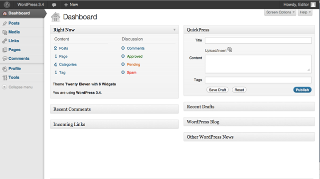Collapse the Right Now widget using its arrow
320x179 pixels.
pyautogui.click(x=174, y=30)
